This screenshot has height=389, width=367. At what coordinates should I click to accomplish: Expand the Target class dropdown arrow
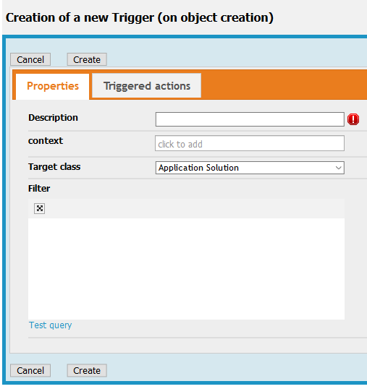click(339, 168)
